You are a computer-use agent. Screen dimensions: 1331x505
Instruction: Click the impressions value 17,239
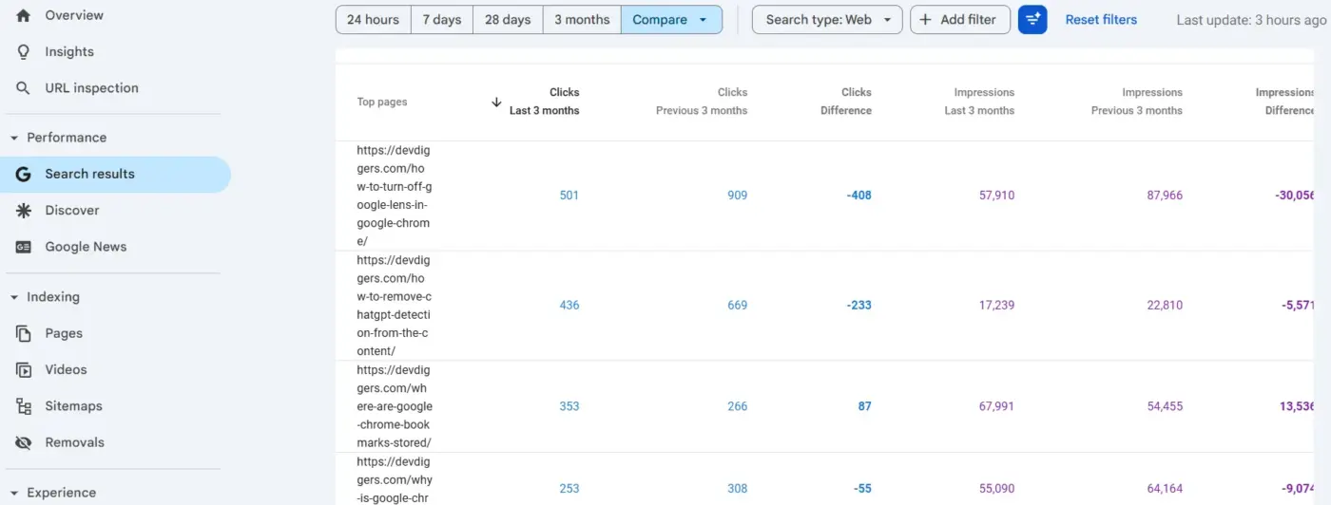(996, 306)
